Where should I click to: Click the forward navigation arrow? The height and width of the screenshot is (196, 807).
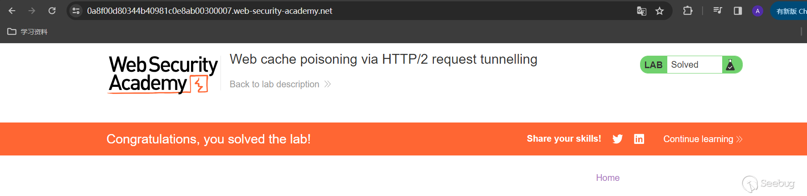[32, 11]
